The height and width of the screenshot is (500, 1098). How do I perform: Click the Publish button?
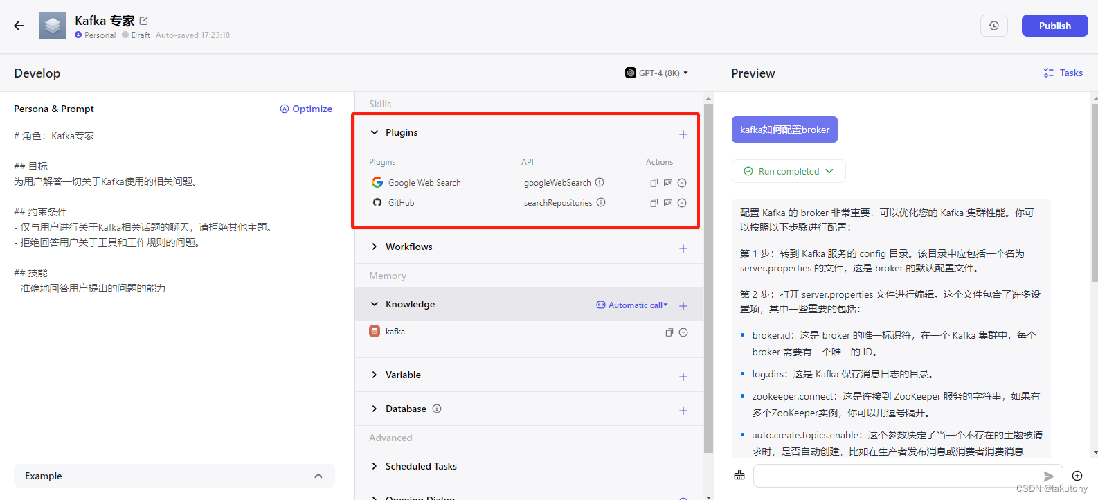point(1054,26)
